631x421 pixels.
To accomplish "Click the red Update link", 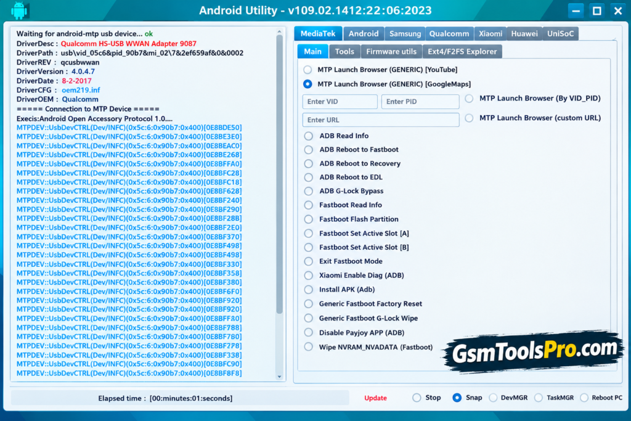I will (x=375, y=398).
